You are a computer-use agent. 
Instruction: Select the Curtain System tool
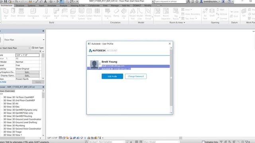(x=81, y=14)
